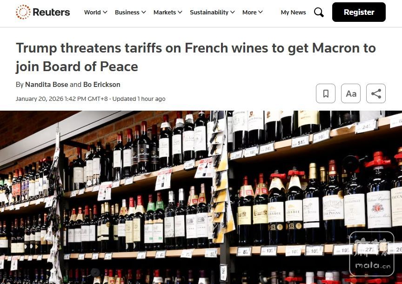402x284 pixels.
Task: Open author Nandita Bose's profile
Action: pyautogui.click(x=47, y=85)
